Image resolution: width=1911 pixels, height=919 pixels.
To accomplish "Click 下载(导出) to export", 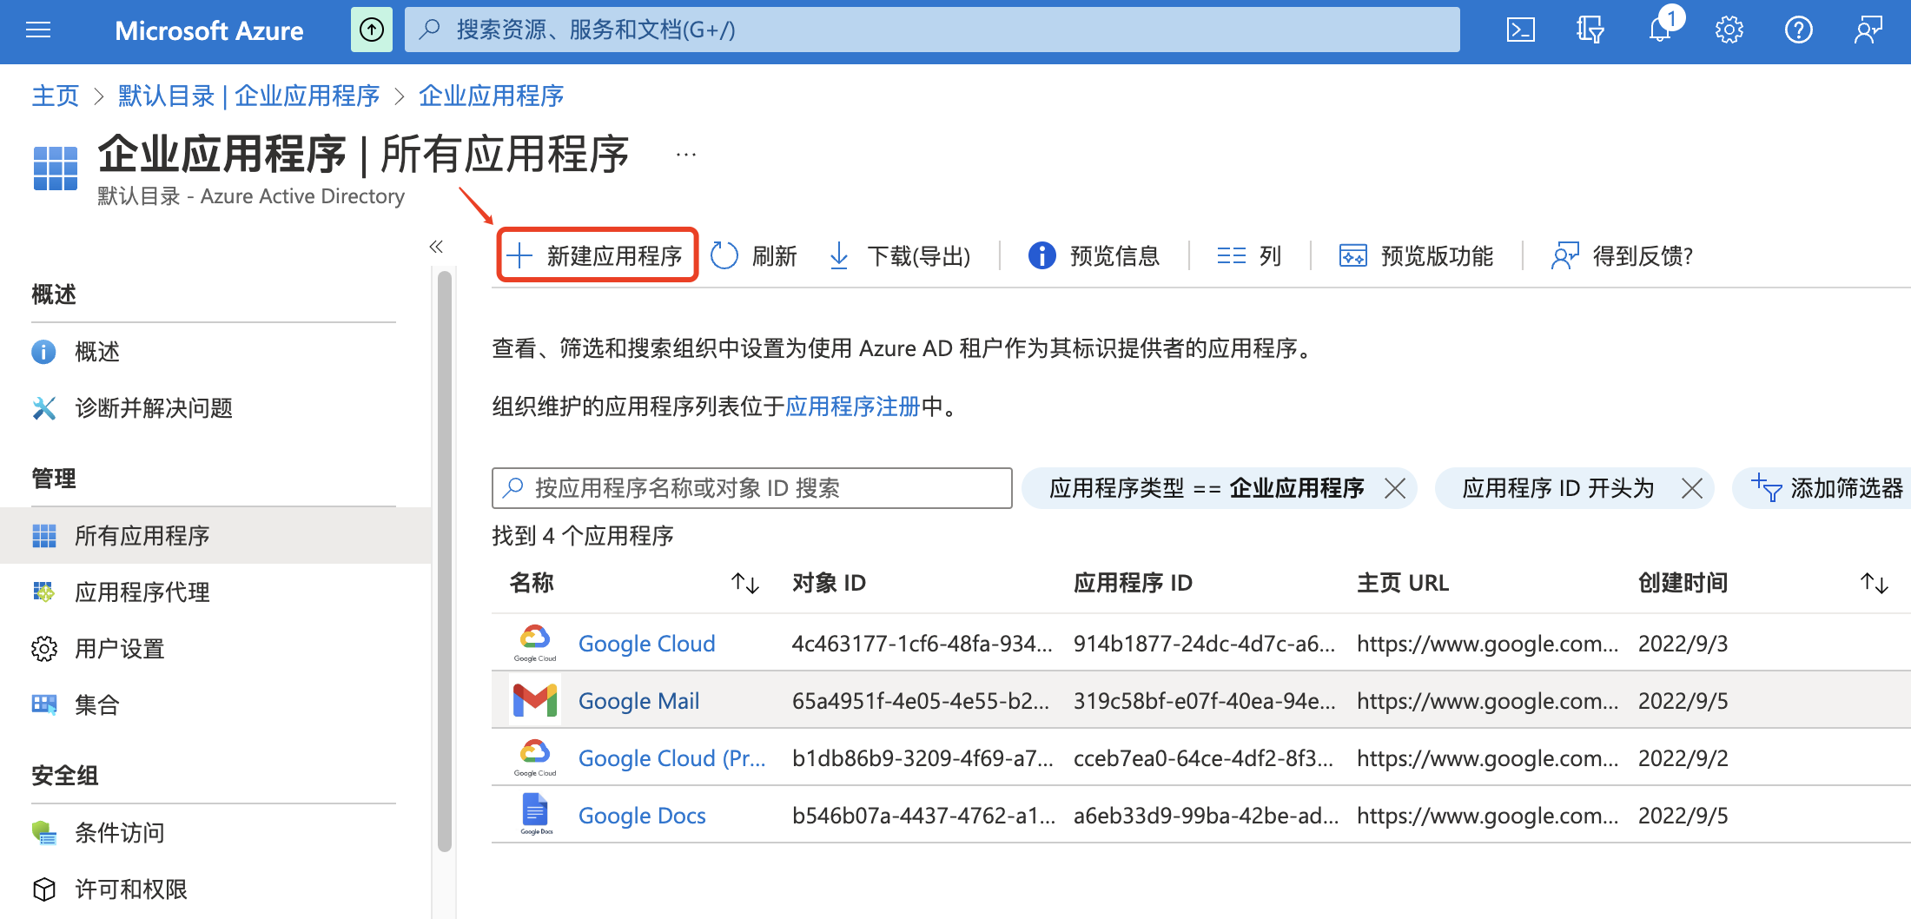I will 899,256.
